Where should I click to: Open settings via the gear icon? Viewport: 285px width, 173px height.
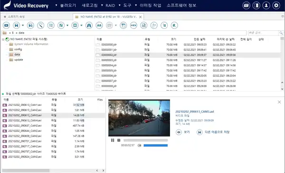[x=276, y=5]
